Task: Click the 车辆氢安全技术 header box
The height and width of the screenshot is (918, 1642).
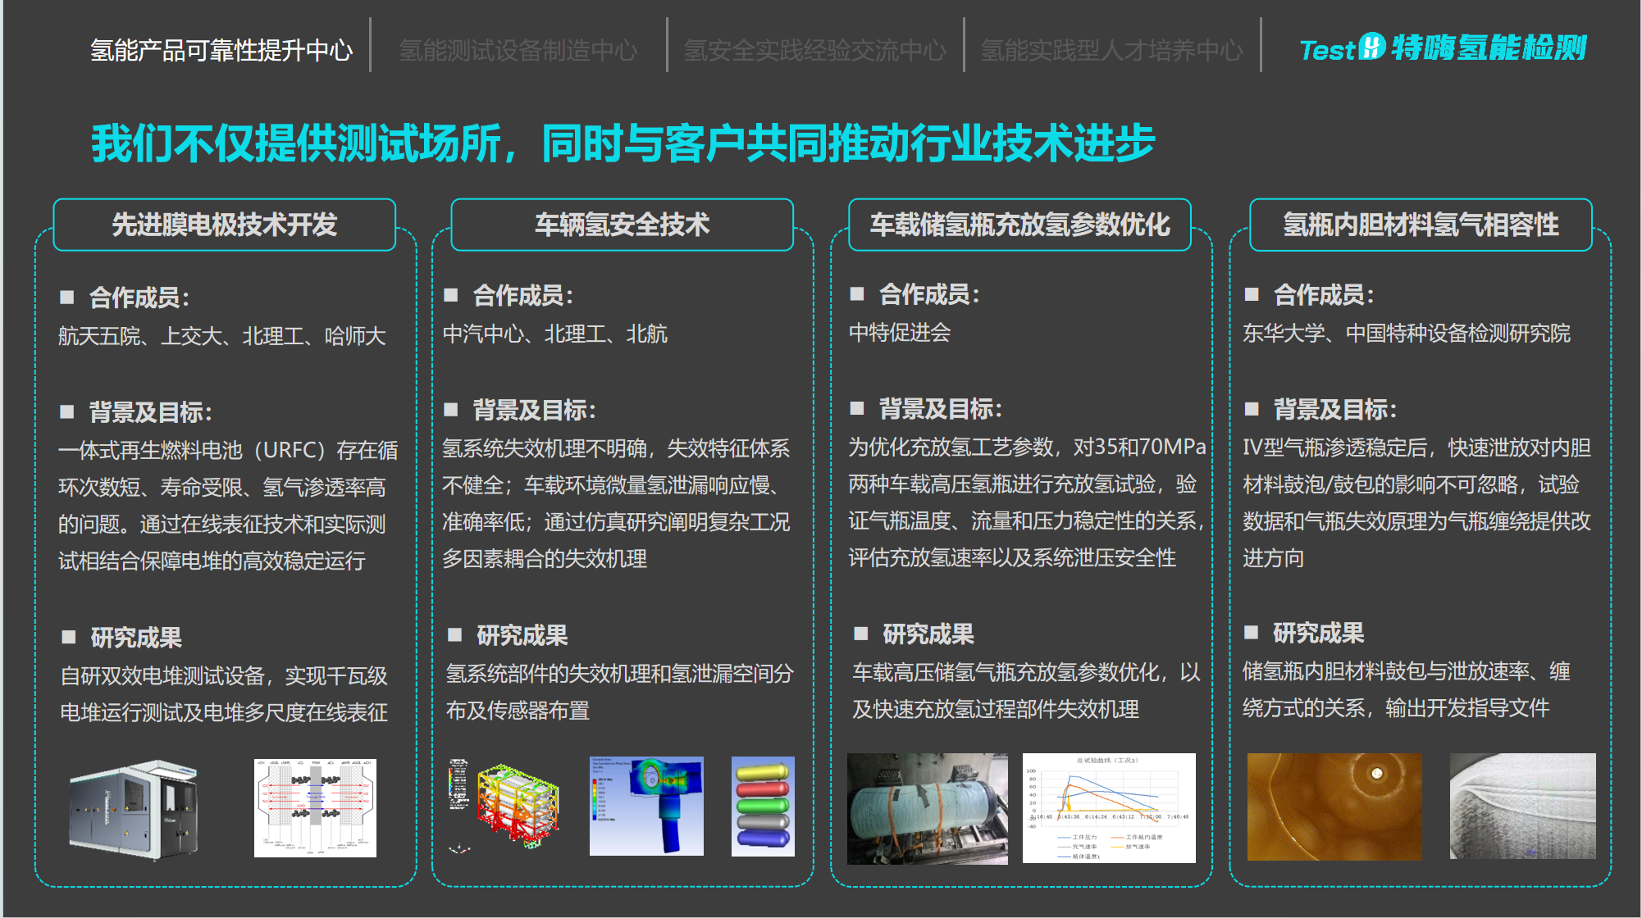Action: click(622, 225)
